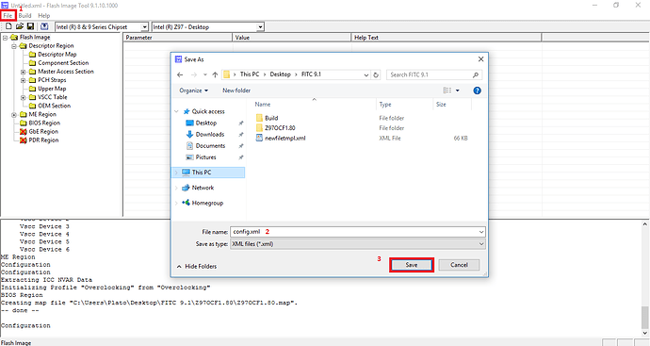The image size is (650, 346).
Task: Click the disabled PDR Region icon
Action: coord(24,140)
